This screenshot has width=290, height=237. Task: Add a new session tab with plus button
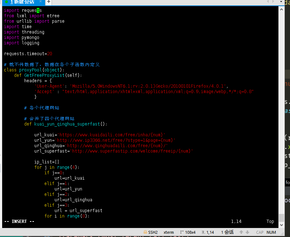(x=49, y=2)
